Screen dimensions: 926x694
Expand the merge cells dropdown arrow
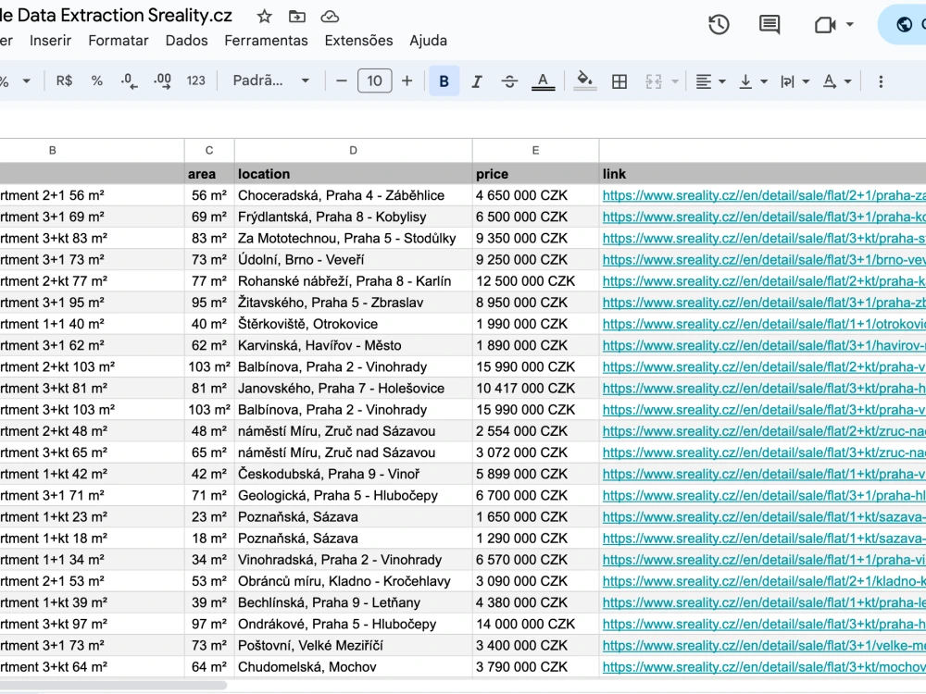coord(675,81)
